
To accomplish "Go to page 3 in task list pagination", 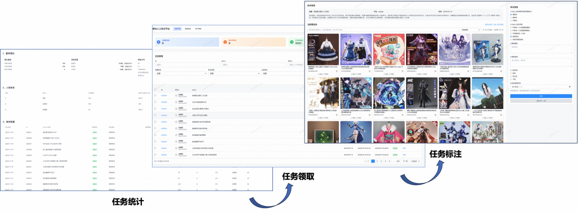I will 382,161.
